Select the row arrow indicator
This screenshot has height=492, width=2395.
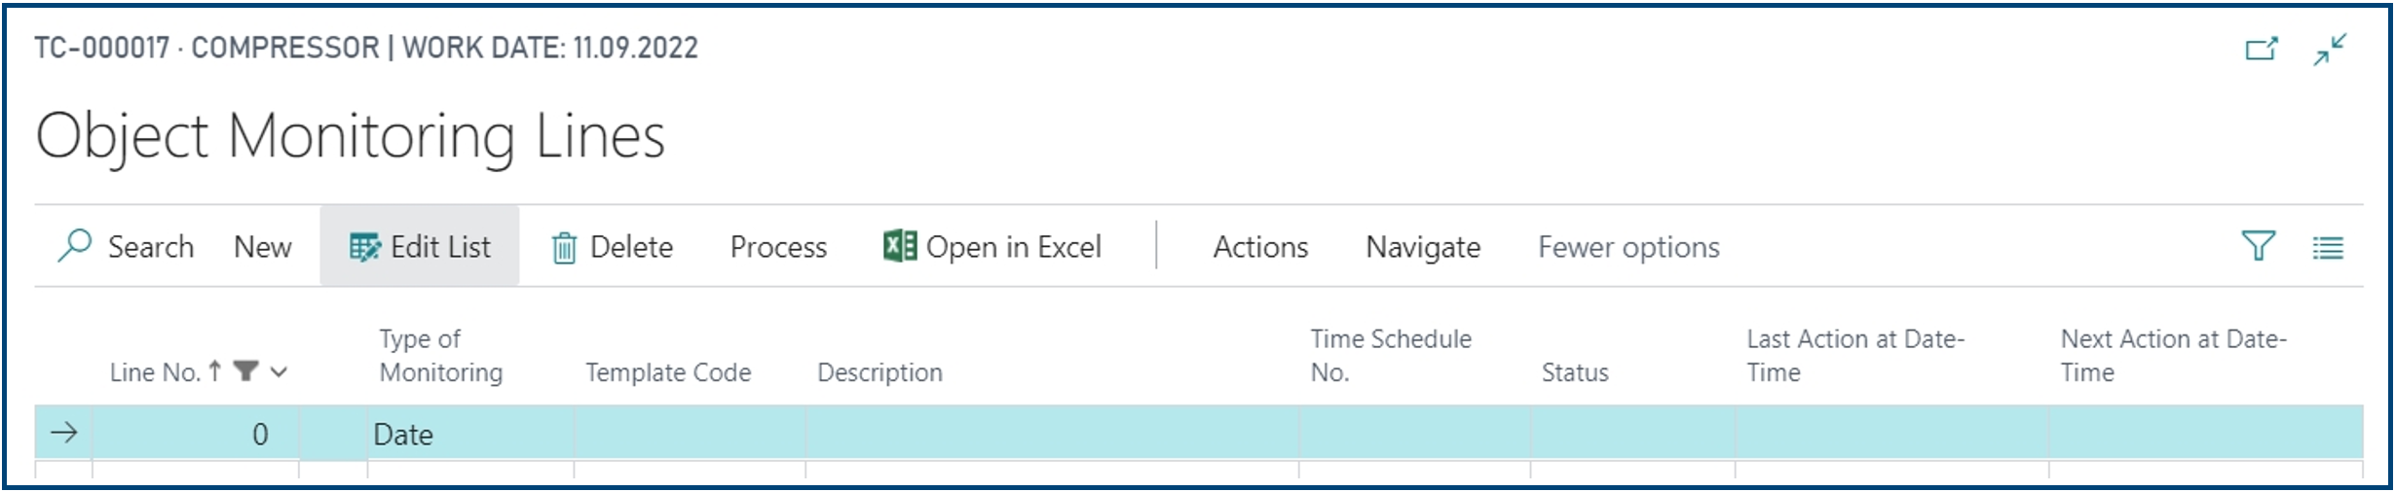click(64, 433)
